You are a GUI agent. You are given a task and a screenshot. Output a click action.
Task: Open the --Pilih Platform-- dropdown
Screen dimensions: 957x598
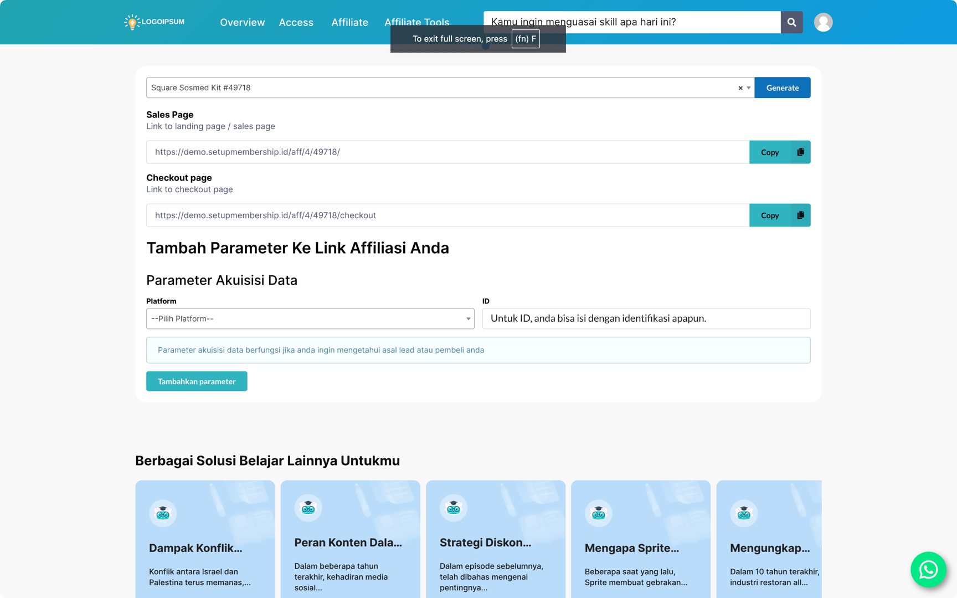(310, 318)
